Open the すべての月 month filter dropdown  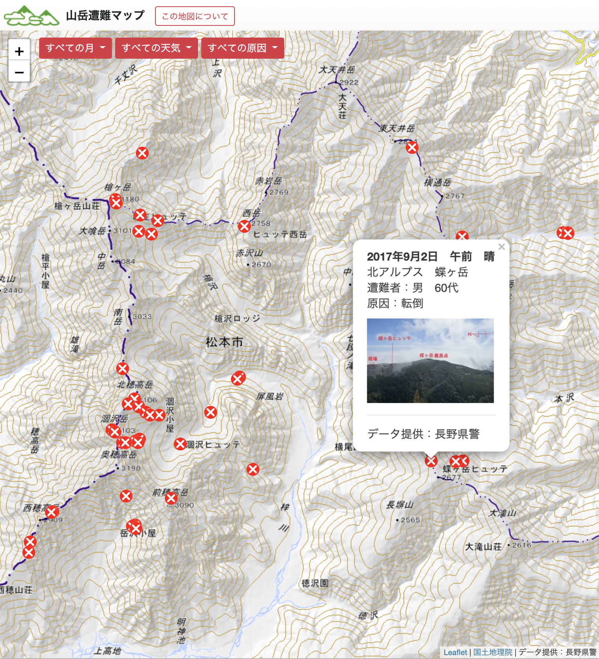point(75,48)
